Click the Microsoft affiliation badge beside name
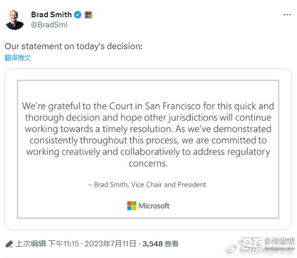The image size is (297, 258). point(88,15)
